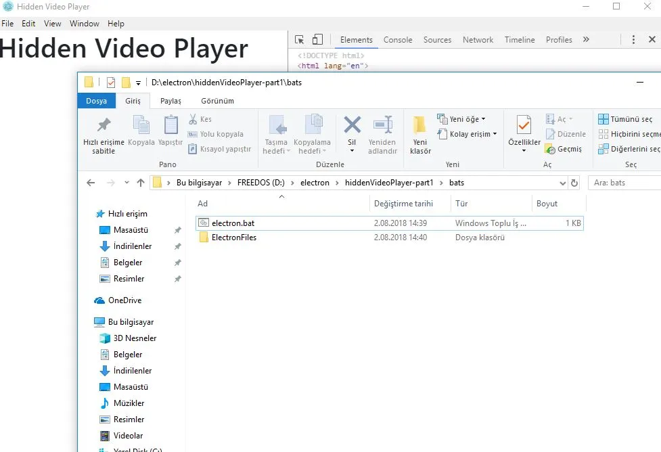Image resolution: width=661 pixels, height=452 pixels.
Task: Select the electron.bat file
Action: click(x=390, y=223)
